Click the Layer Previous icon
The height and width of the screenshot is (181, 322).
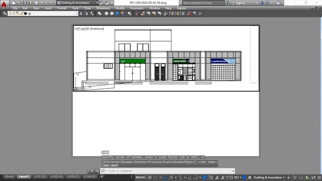87,14
